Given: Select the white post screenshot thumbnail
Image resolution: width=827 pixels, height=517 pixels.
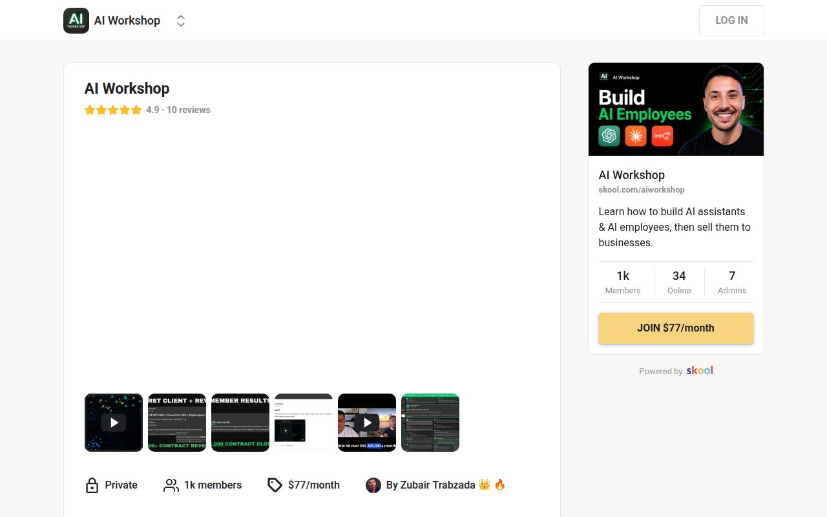Looking at the screenshot, I should pos(304,423).
